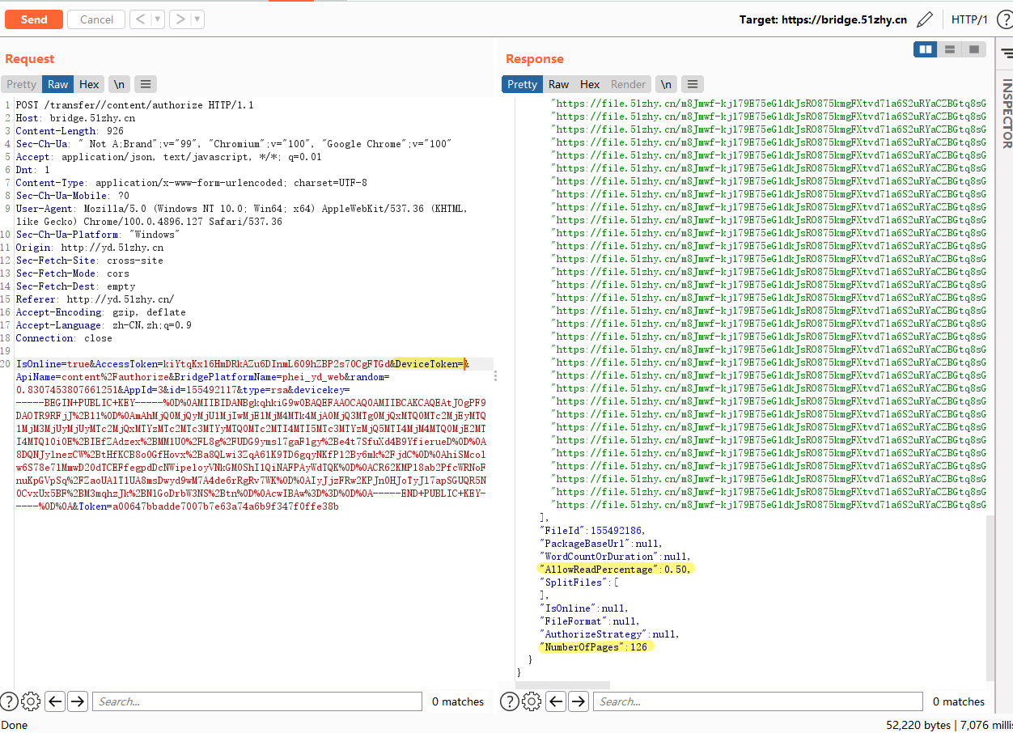Select the Raw tab in Response
Viewport: 1013px width, 733px height.
558,84
